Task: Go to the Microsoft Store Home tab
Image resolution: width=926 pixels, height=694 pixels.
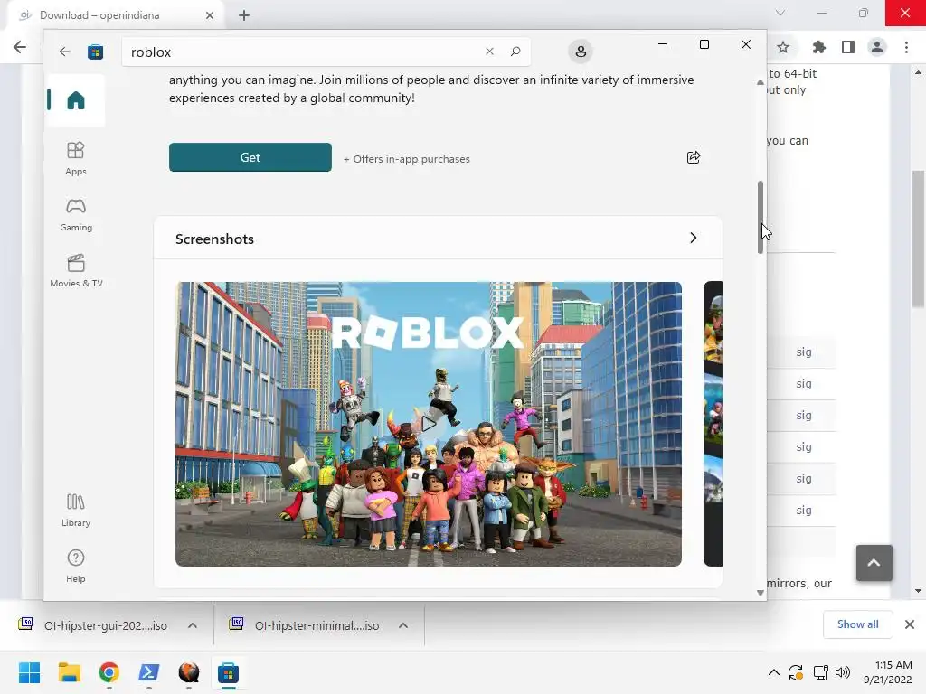Action: tap(76, 100)
